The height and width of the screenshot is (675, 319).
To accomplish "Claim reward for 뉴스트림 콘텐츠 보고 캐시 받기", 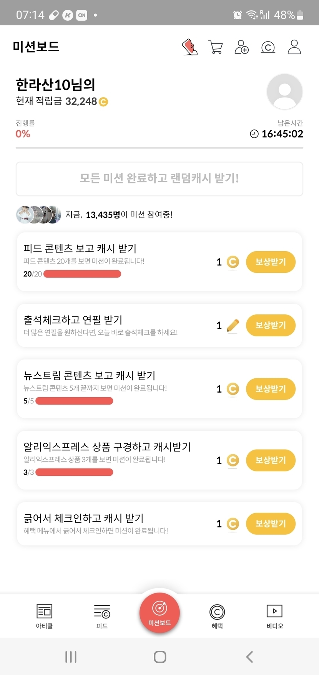I will [x=271, y=389].
